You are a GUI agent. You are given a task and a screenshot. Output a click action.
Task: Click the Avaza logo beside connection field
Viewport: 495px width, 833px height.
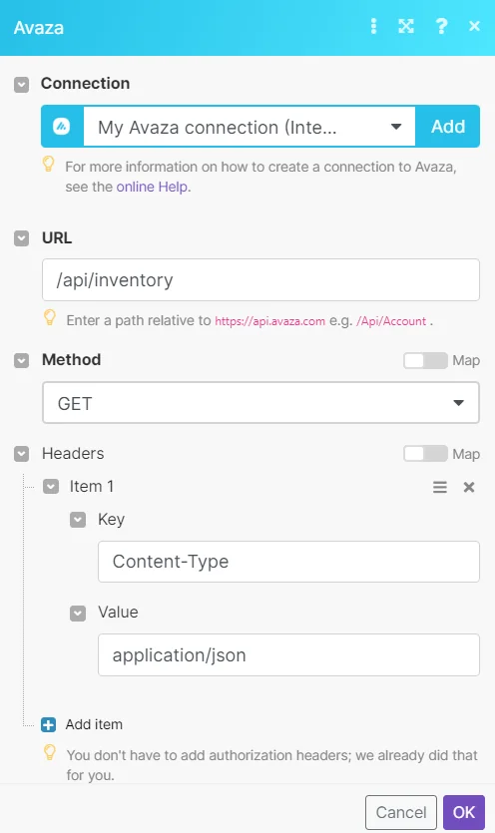click(62, 127)
